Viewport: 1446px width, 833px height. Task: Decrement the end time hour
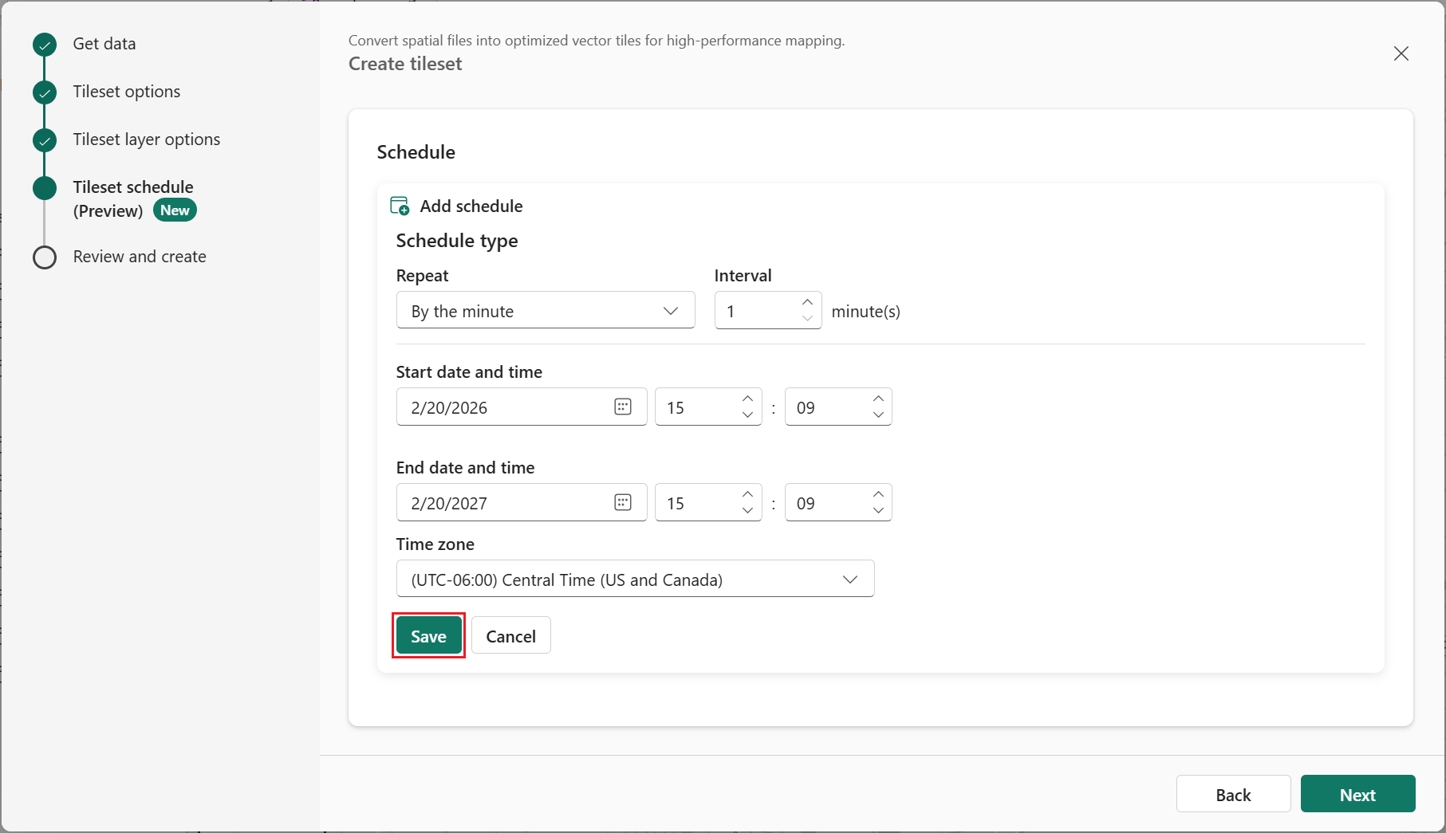point(747,511)
